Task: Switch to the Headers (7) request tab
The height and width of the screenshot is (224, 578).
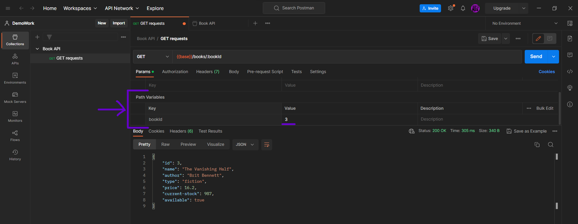Action: (208, 72)
